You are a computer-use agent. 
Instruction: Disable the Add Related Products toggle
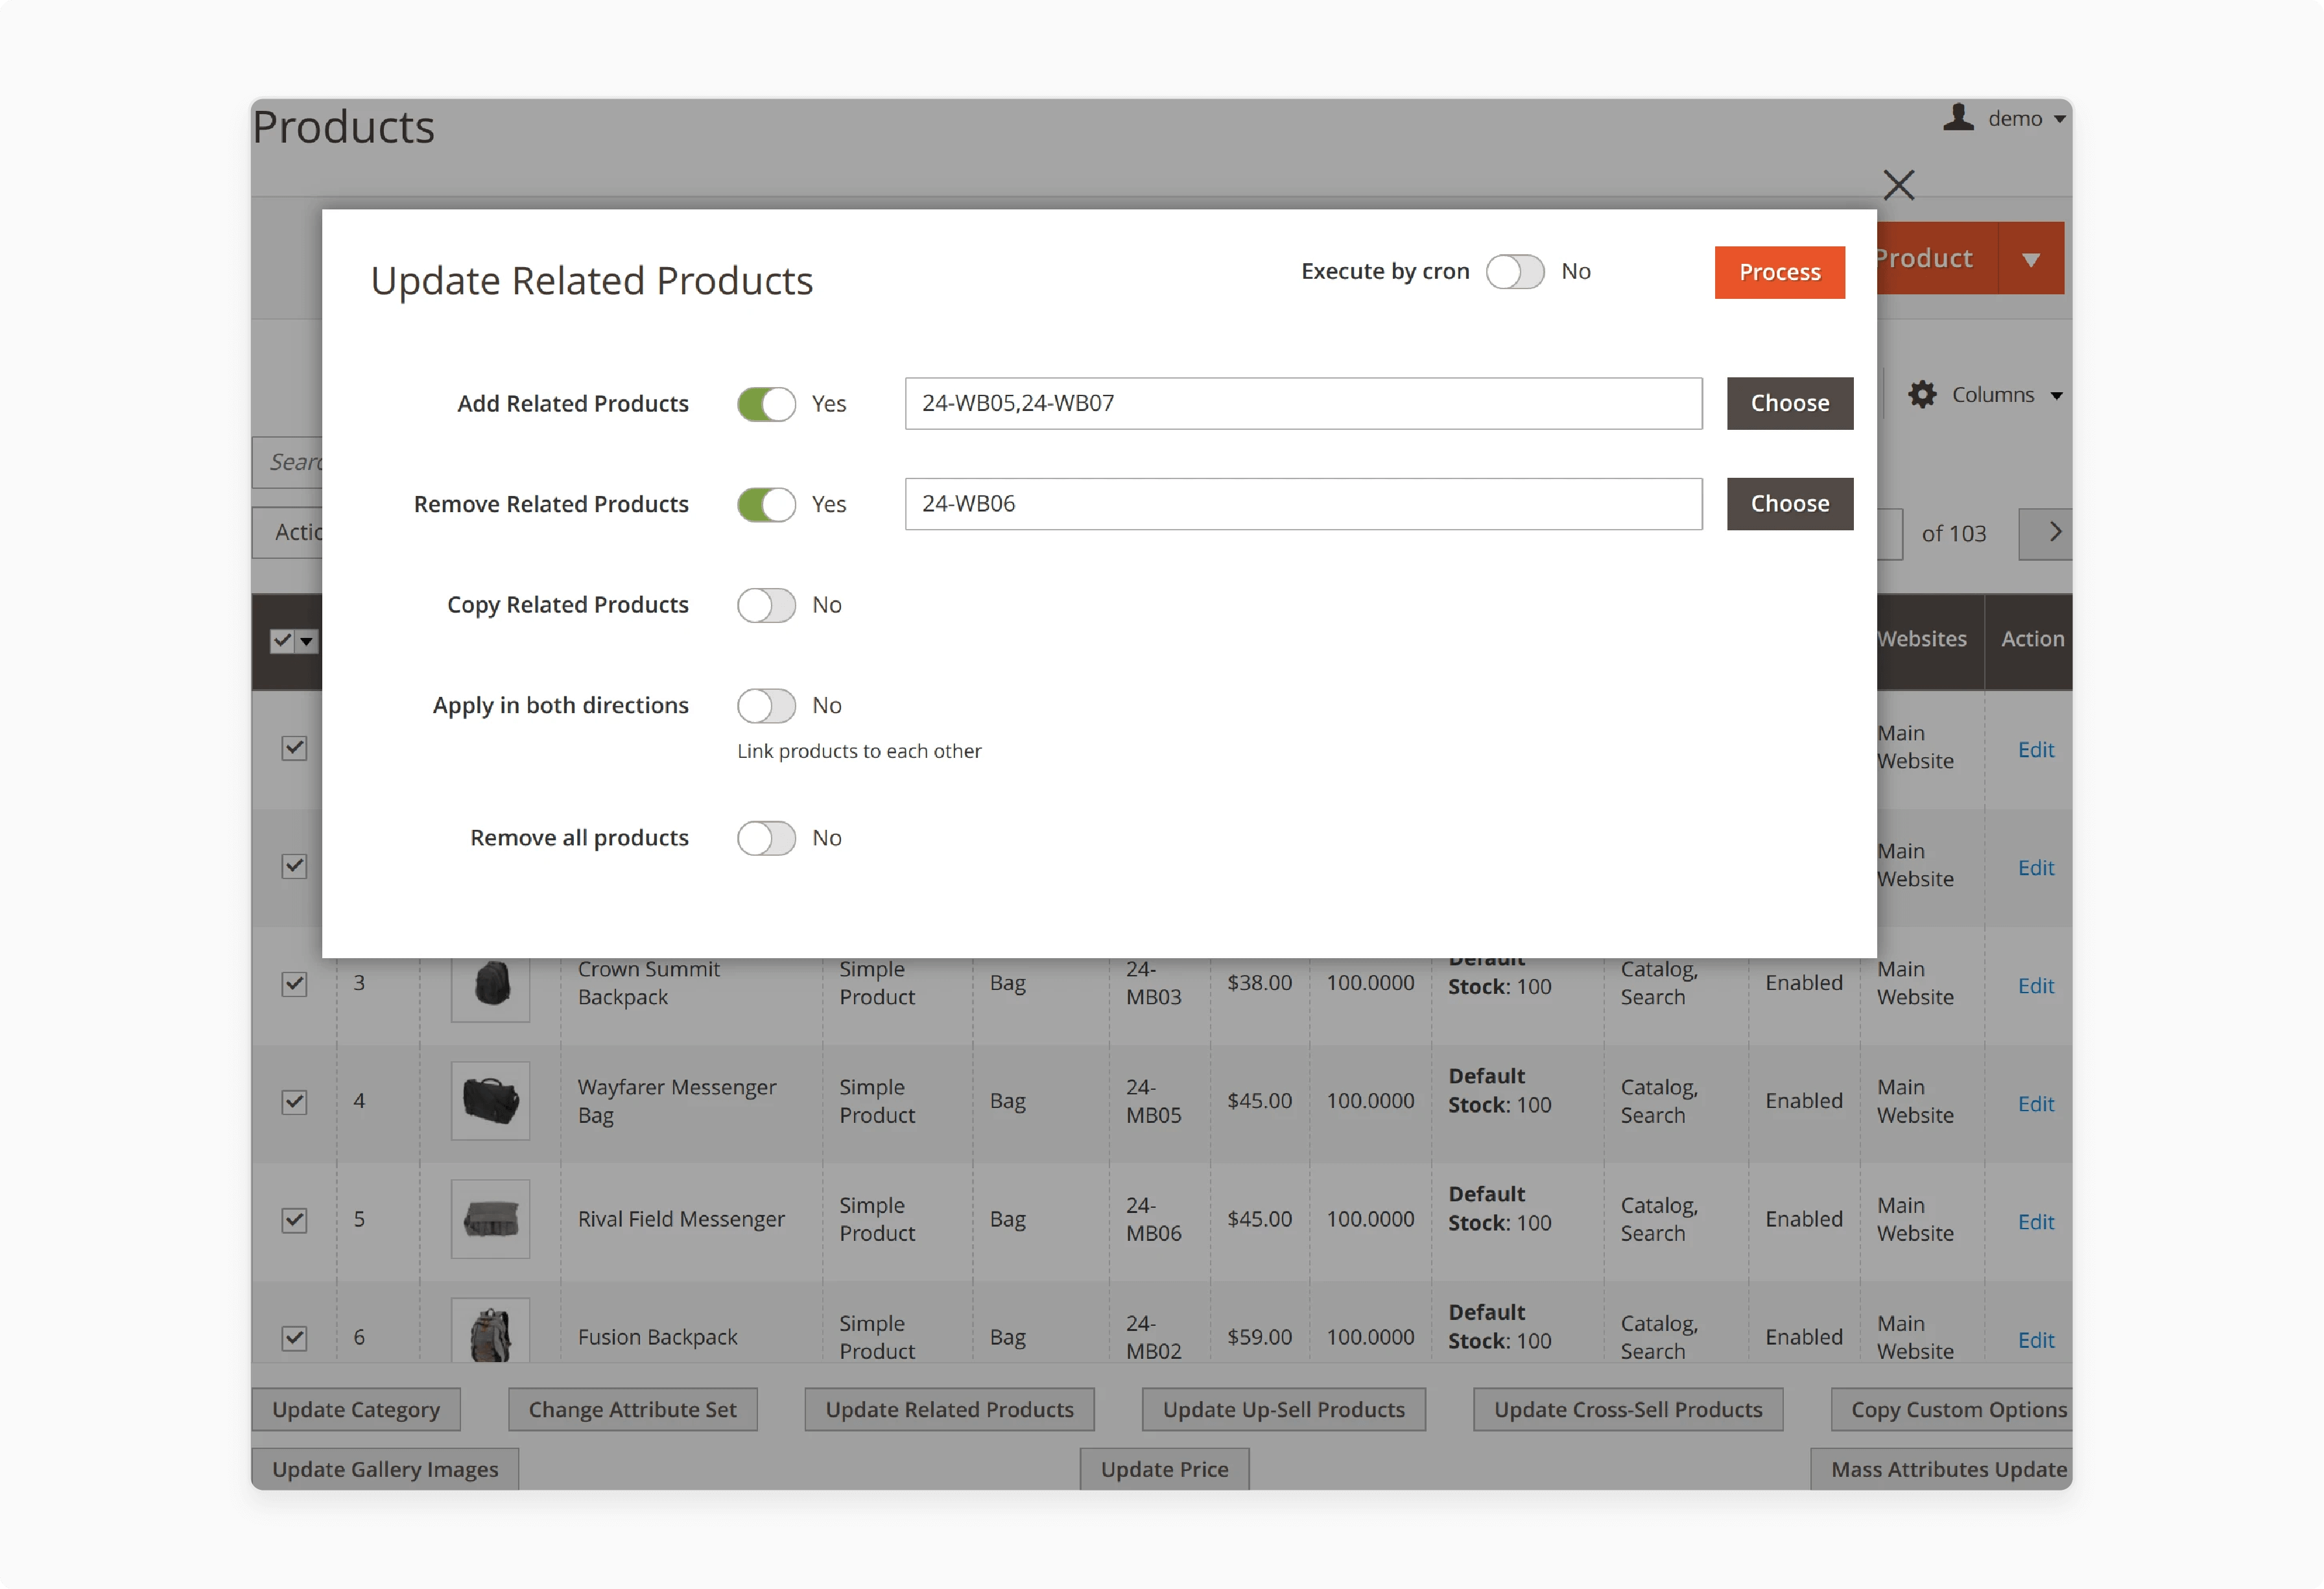[x=766, y=404]
